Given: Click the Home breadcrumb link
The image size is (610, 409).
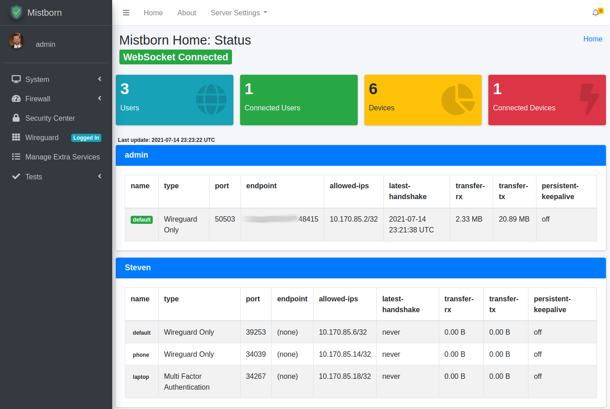Looking at the screenshot, I should [x=593, y=39].
